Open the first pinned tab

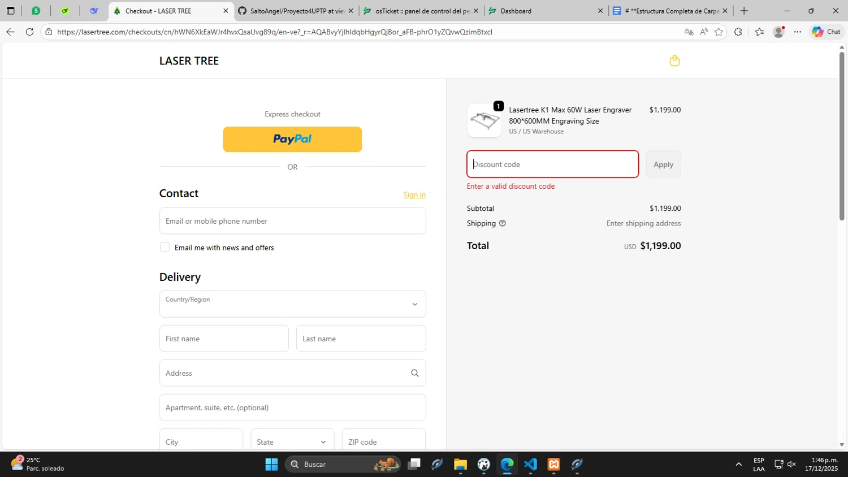tap(36, 11)
